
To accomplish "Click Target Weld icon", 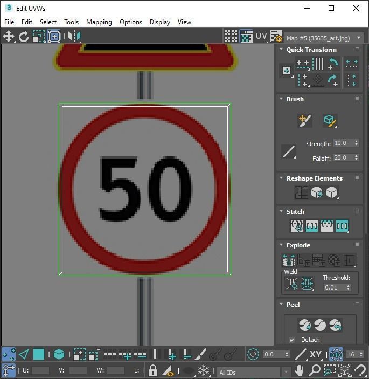I will [292, 283].
